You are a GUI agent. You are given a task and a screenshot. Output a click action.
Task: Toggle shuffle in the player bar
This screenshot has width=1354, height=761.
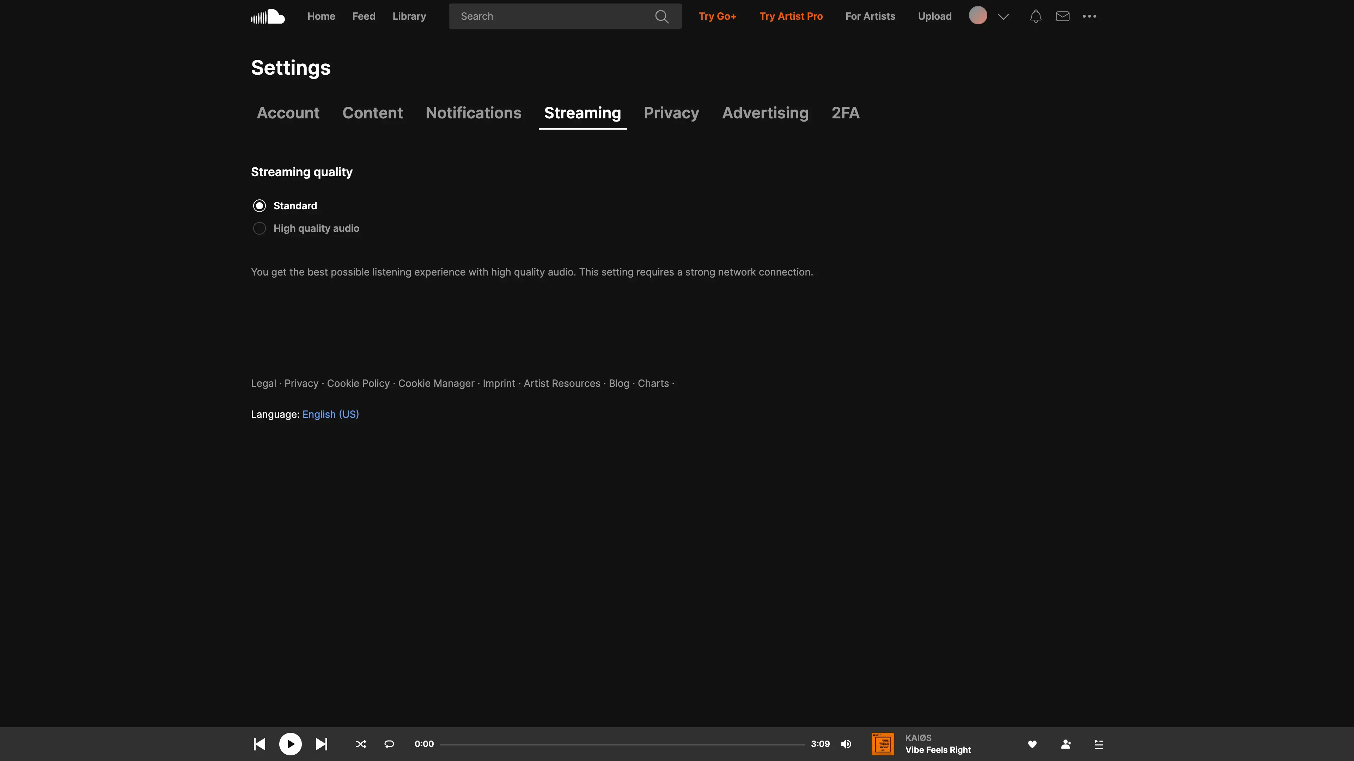(x=361, y=744)
